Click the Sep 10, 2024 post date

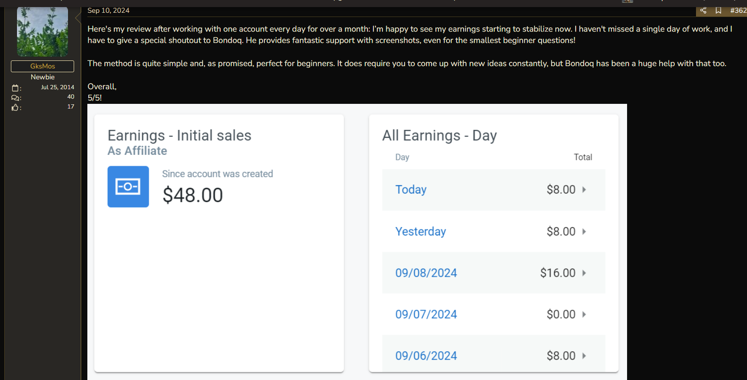click(x=108, y=10)
